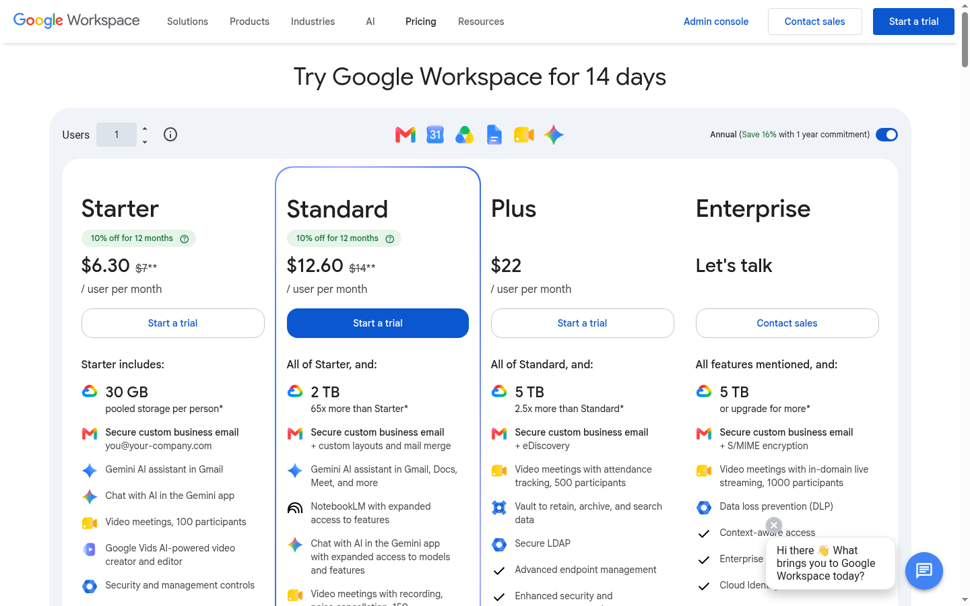Click the Google Drive icon in the app row
Image resolution: width=970 pixels, height=606 pixels.
tap(465, 135)
